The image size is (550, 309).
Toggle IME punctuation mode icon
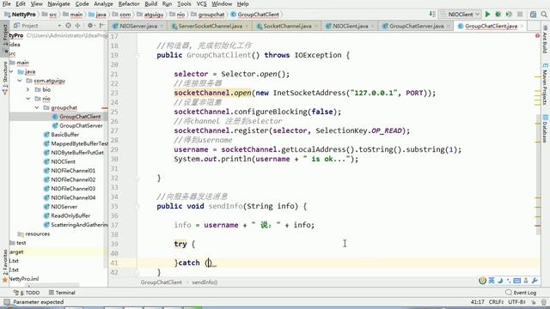(x=508, y=281)
